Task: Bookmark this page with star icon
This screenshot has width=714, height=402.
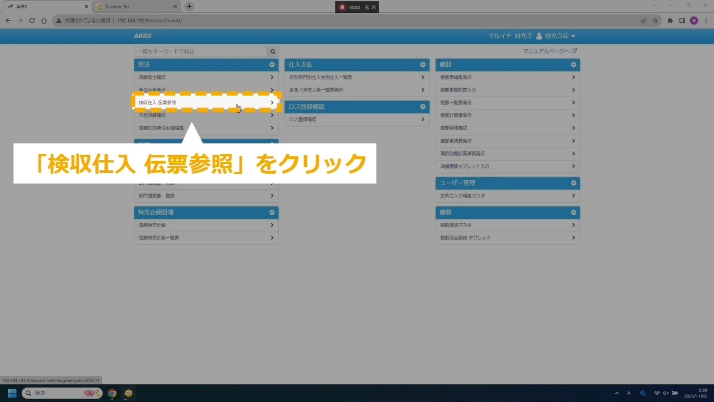Action: [655, 21]
